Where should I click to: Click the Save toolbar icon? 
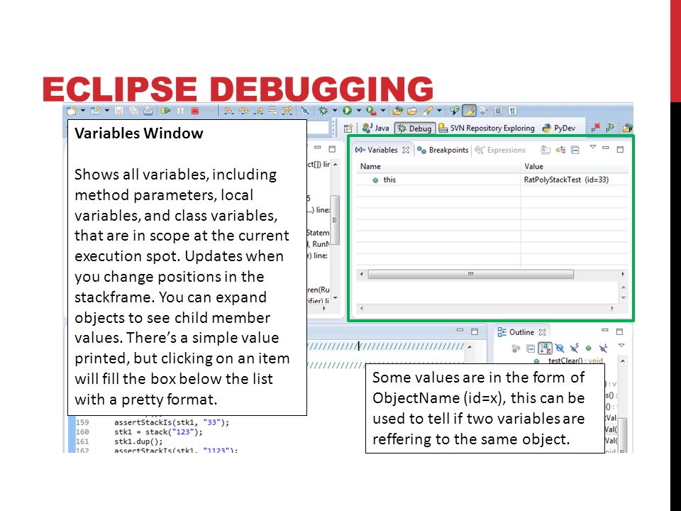pyautogui.click(x=119, y=111)
